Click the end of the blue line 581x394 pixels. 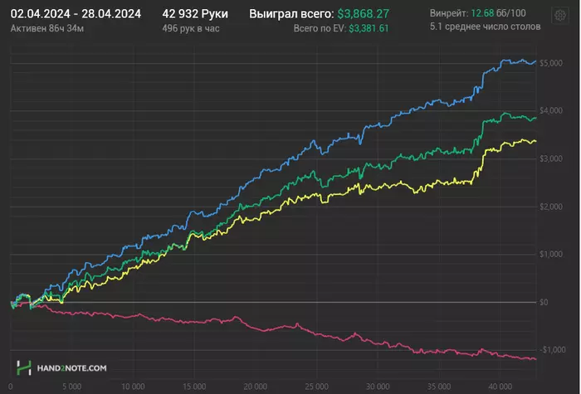point(535,61)
